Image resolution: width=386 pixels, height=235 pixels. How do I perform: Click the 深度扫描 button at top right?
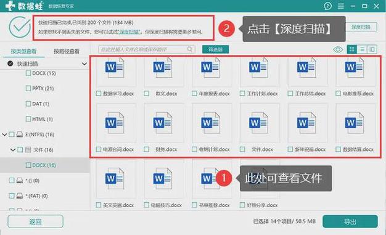[x=361, y=27]
